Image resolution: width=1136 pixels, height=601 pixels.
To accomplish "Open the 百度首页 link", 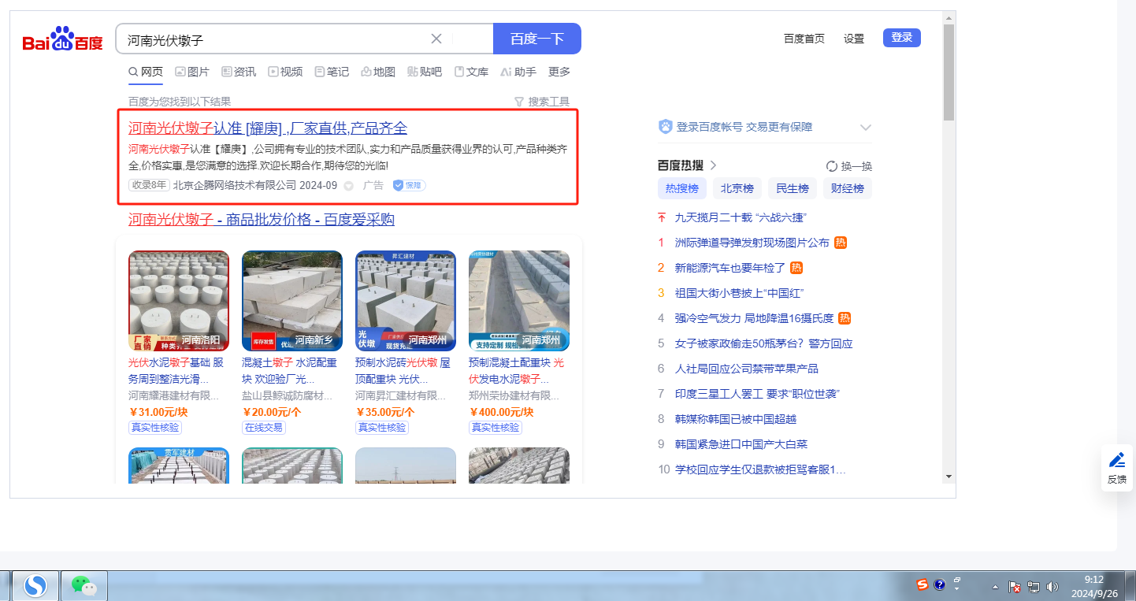I will pyautogui.click(x=804, y=39).
